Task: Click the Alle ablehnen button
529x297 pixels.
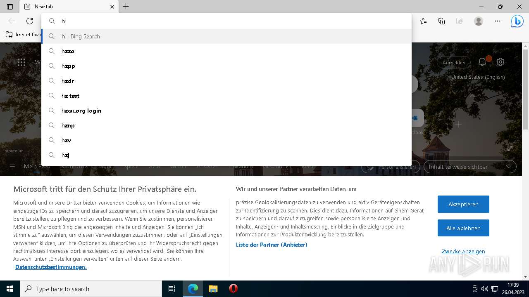Action: coord(463,228)
